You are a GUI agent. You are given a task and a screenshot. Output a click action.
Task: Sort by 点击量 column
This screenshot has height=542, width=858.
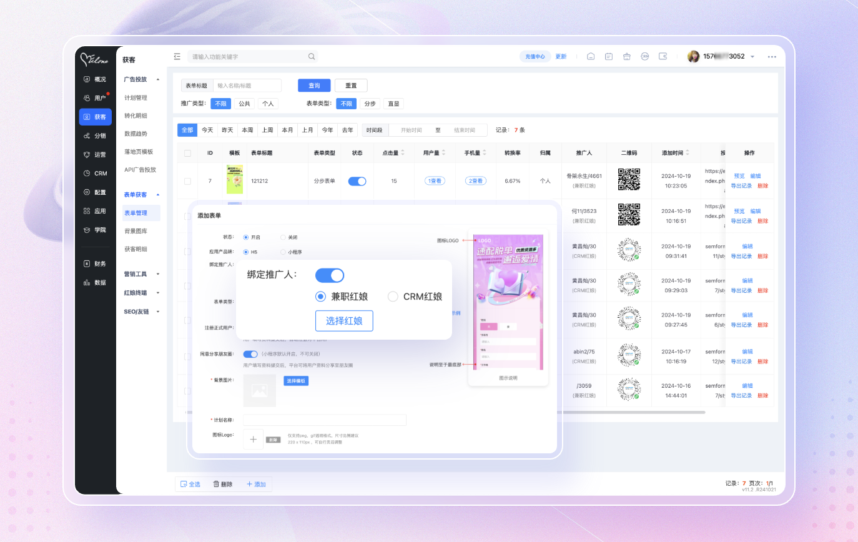pos(402,153)
